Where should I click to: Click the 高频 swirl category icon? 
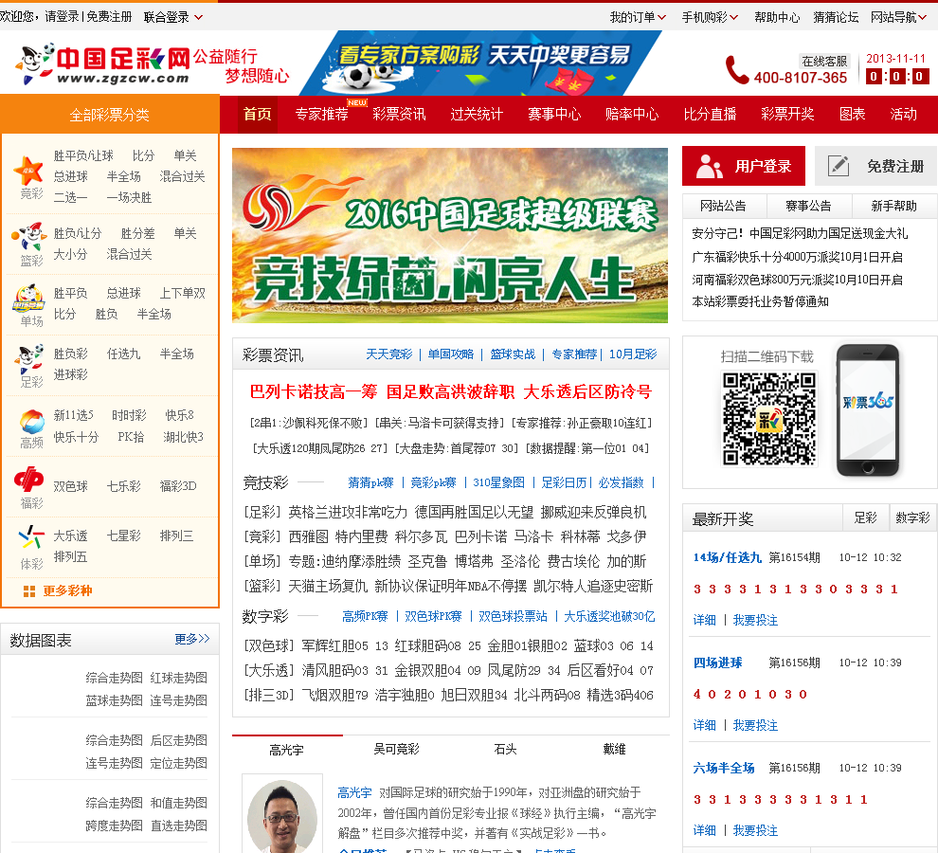tap(31, 422)
